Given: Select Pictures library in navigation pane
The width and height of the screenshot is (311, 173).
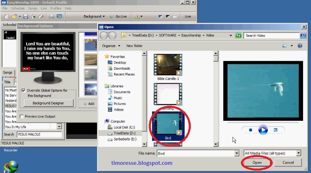Looking at the screenshot, I should [119, 104].
